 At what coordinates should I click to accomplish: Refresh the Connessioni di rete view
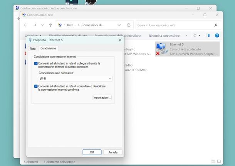(x=129, y=25)
